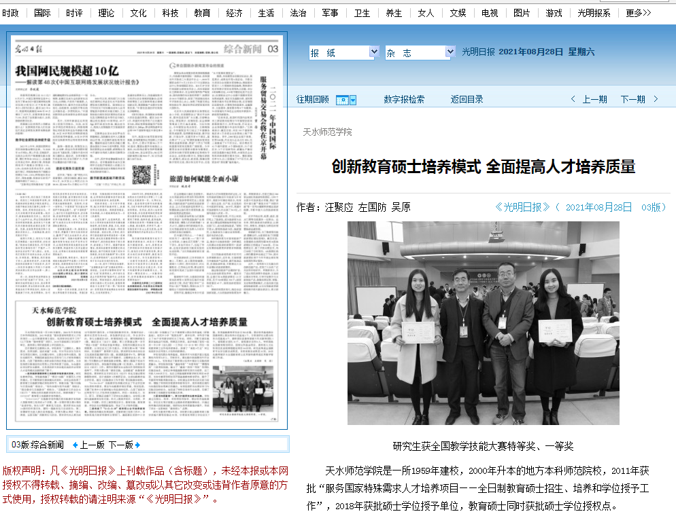Go to previous issue via 上一期

pos(594,99)
